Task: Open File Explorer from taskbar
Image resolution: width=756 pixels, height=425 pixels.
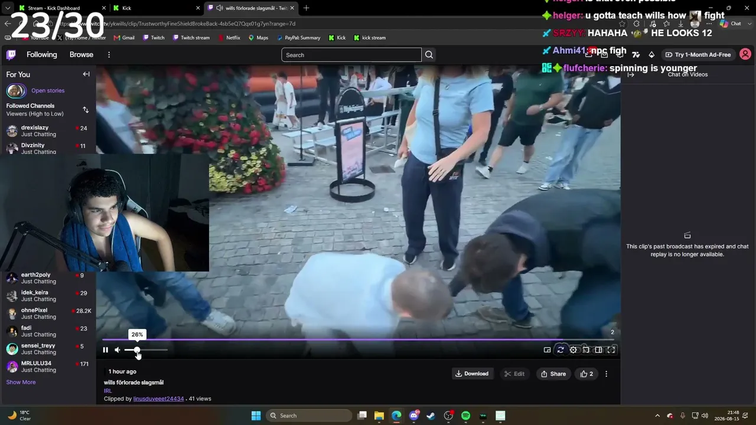Action: (x=379, y=416)
